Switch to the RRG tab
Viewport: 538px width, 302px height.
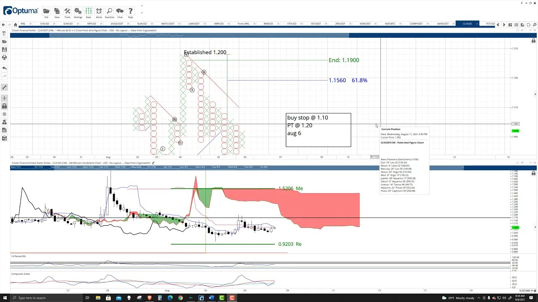point(23,24)
